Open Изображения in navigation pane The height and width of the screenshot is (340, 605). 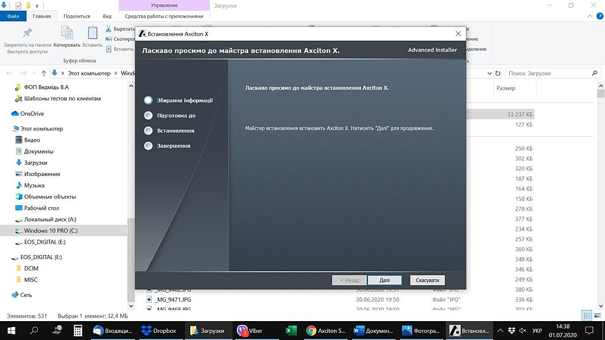(42, 174)
